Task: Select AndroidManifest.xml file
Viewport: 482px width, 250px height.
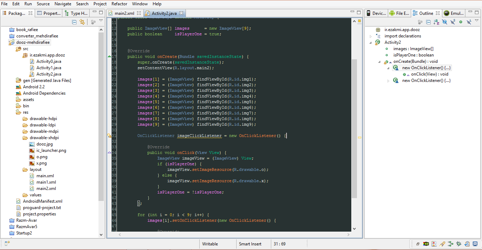Action: [x=42, y=201]
